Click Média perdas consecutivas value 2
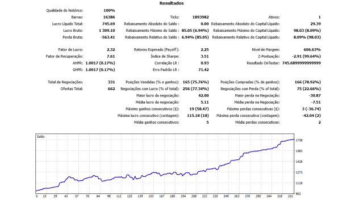 [320, 122]
